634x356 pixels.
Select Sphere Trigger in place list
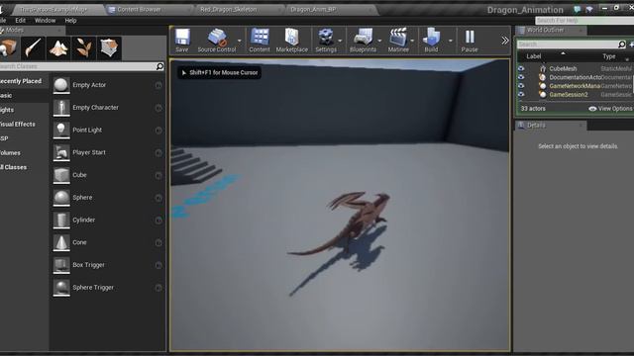tap(108, 288)
